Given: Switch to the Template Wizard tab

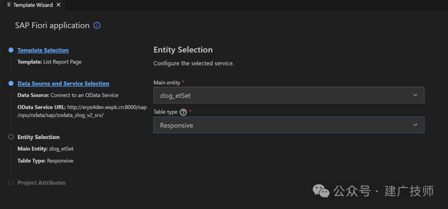Looking at the screenshot, I should (32, 5).
